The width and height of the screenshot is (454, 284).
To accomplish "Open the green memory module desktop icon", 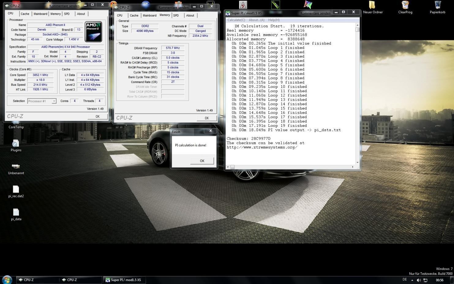I will [275, 5].
